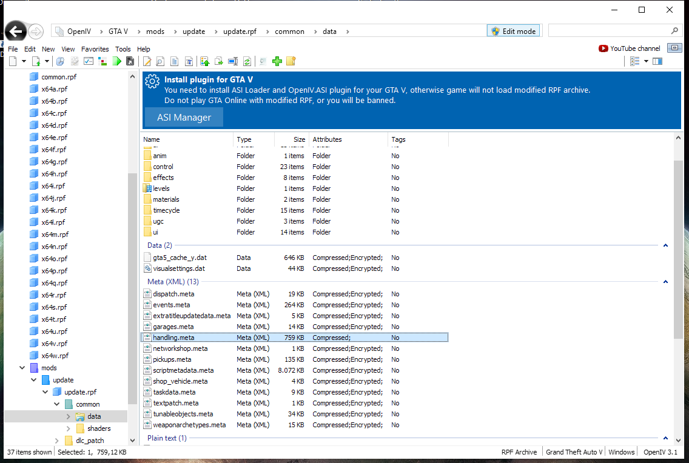This screenshot has width=689, height=463.
Task: Sort by the Size column header
Action: click(x=292, y=139)
